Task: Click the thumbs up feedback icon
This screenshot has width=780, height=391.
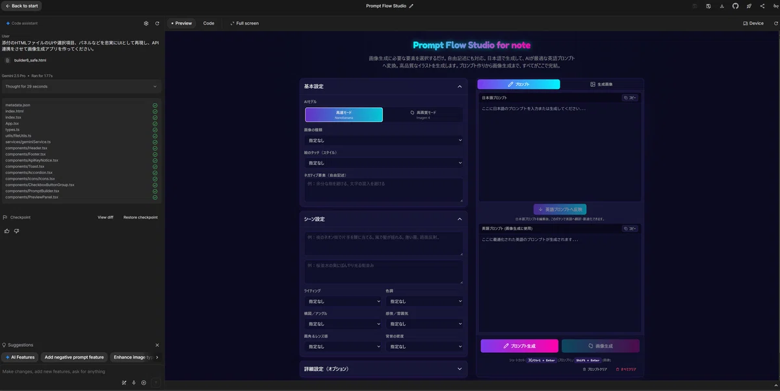Action: pos(6,231)
